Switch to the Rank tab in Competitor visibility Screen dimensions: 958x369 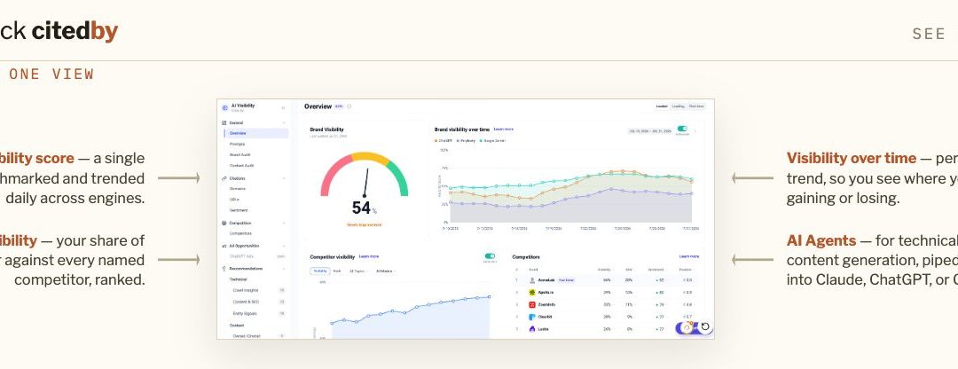coord(337,271)
